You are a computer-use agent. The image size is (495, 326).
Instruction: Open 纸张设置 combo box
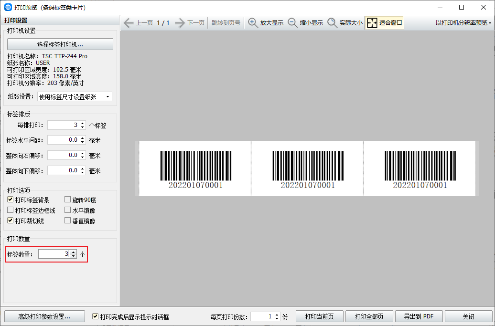click(75, 97)
